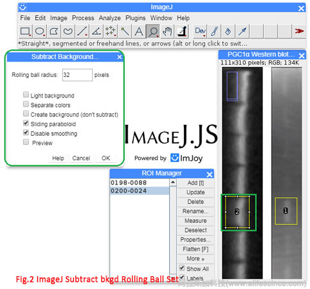Screen dimensions: 310x289
Task: Close the PGC1α Western blot window
Action: coord(302,56)
